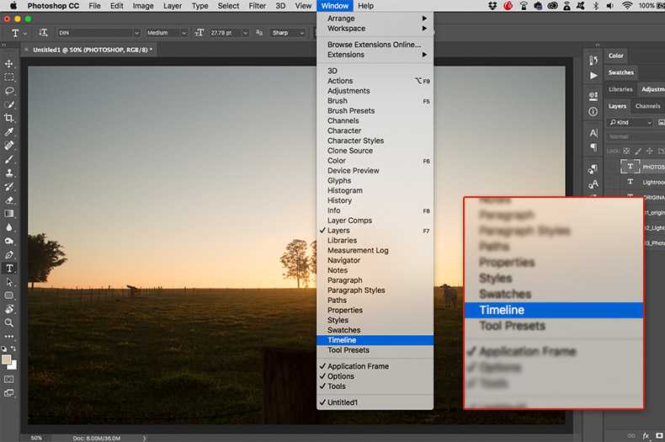Open the layer filter Kind dropdown

630,123
